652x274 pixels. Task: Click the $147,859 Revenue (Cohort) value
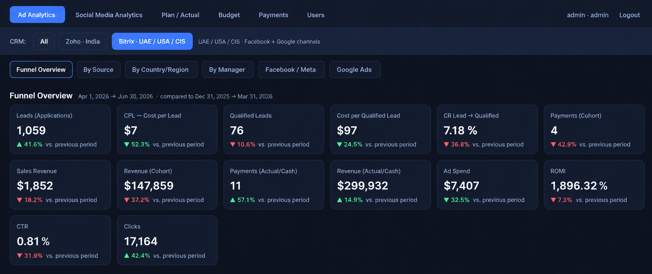149,186
